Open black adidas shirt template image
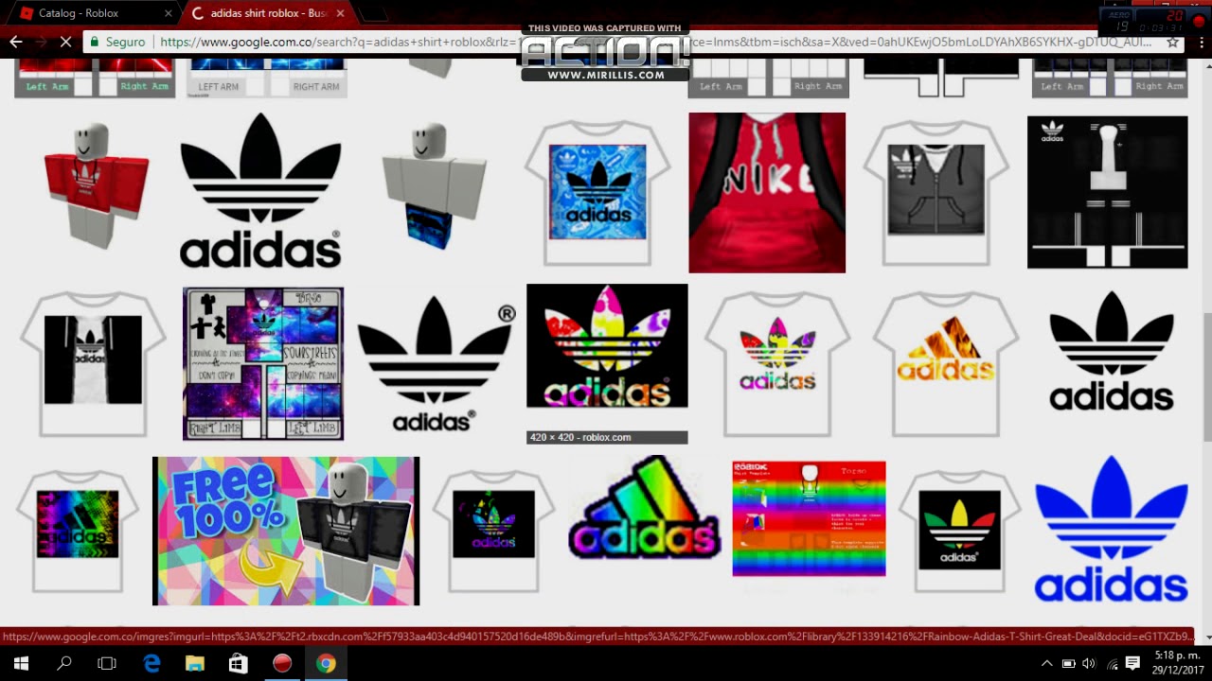This screenshot has height=681, width=1212. point(1107,192)
